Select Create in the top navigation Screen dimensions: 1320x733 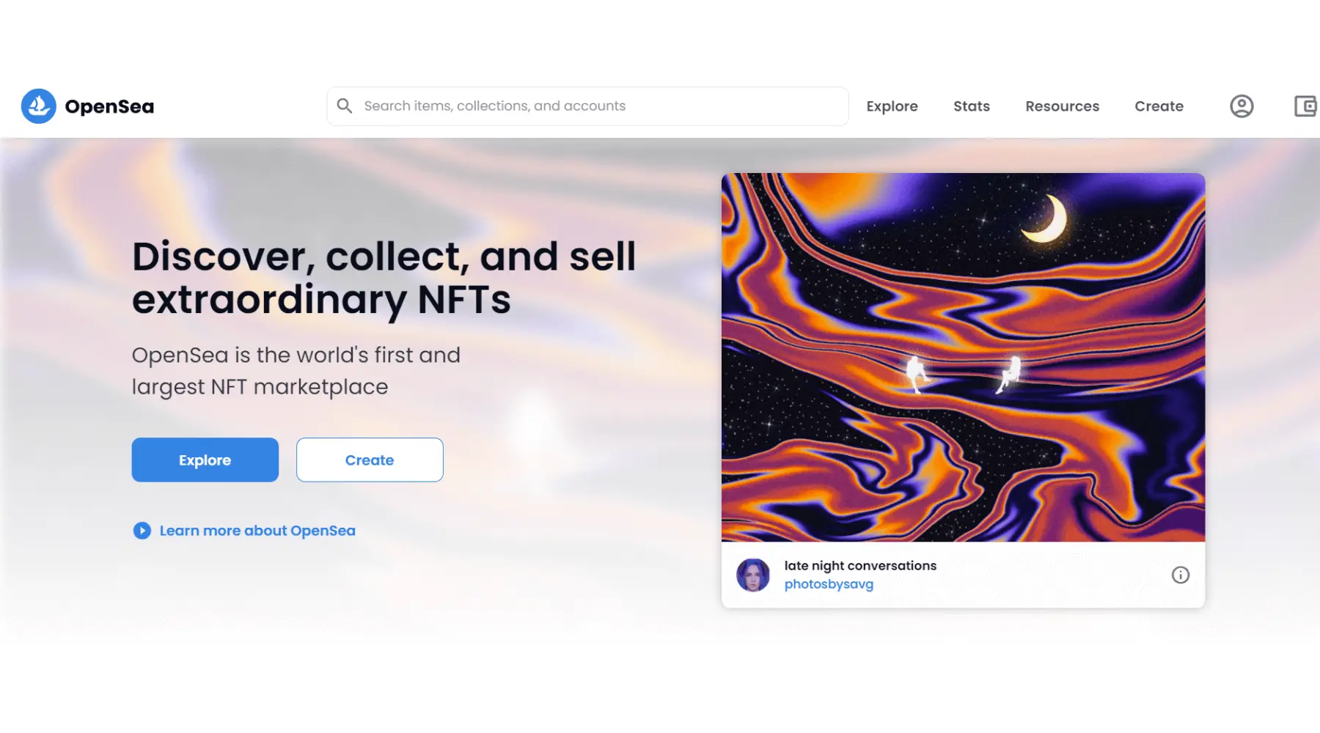[x=1159, y=106]
